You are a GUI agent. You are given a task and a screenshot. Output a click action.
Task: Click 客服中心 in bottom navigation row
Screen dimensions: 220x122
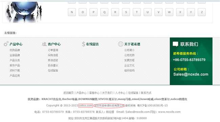(x=94, y=93)
